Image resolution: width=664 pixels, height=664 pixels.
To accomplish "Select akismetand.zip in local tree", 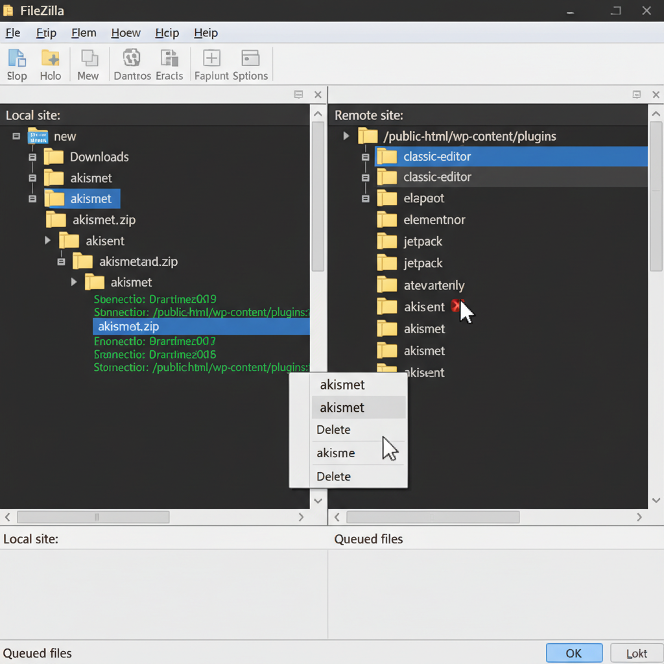I will [x=125, y=262].
